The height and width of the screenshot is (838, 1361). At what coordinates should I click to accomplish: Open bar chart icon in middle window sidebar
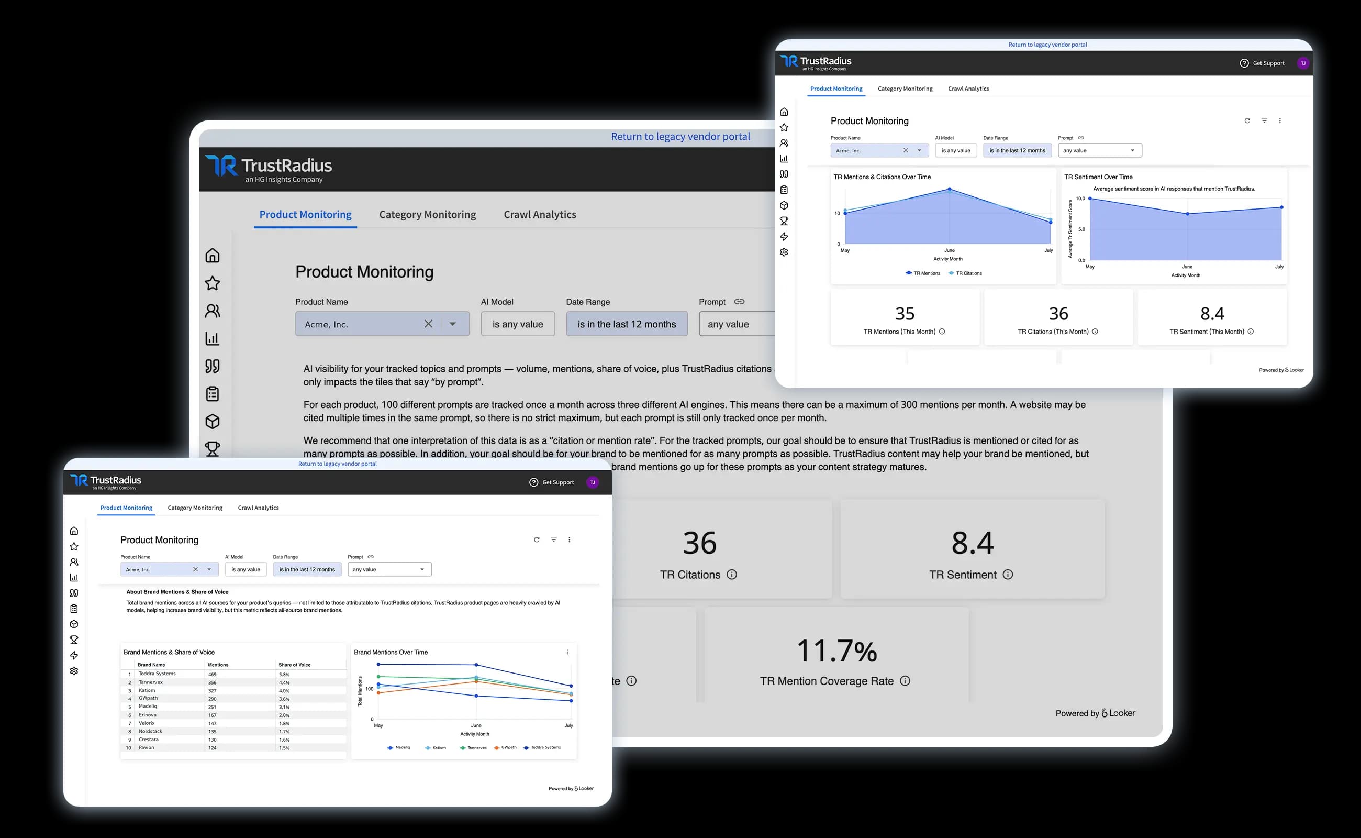click(x=212, y=339)
